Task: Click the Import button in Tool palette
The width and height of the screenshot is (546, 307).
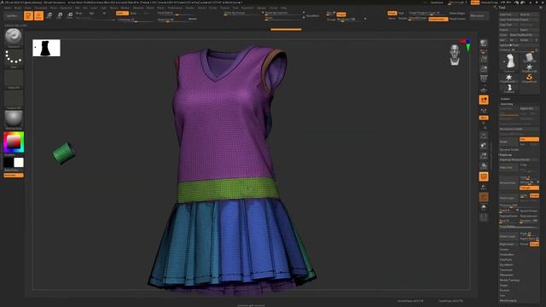Action: (508, 30)
